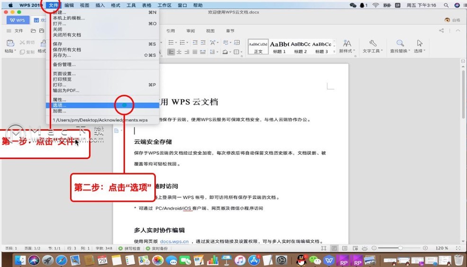
Task: Open the Text Tools (文字工具) wrench
Action: (373, 43)
